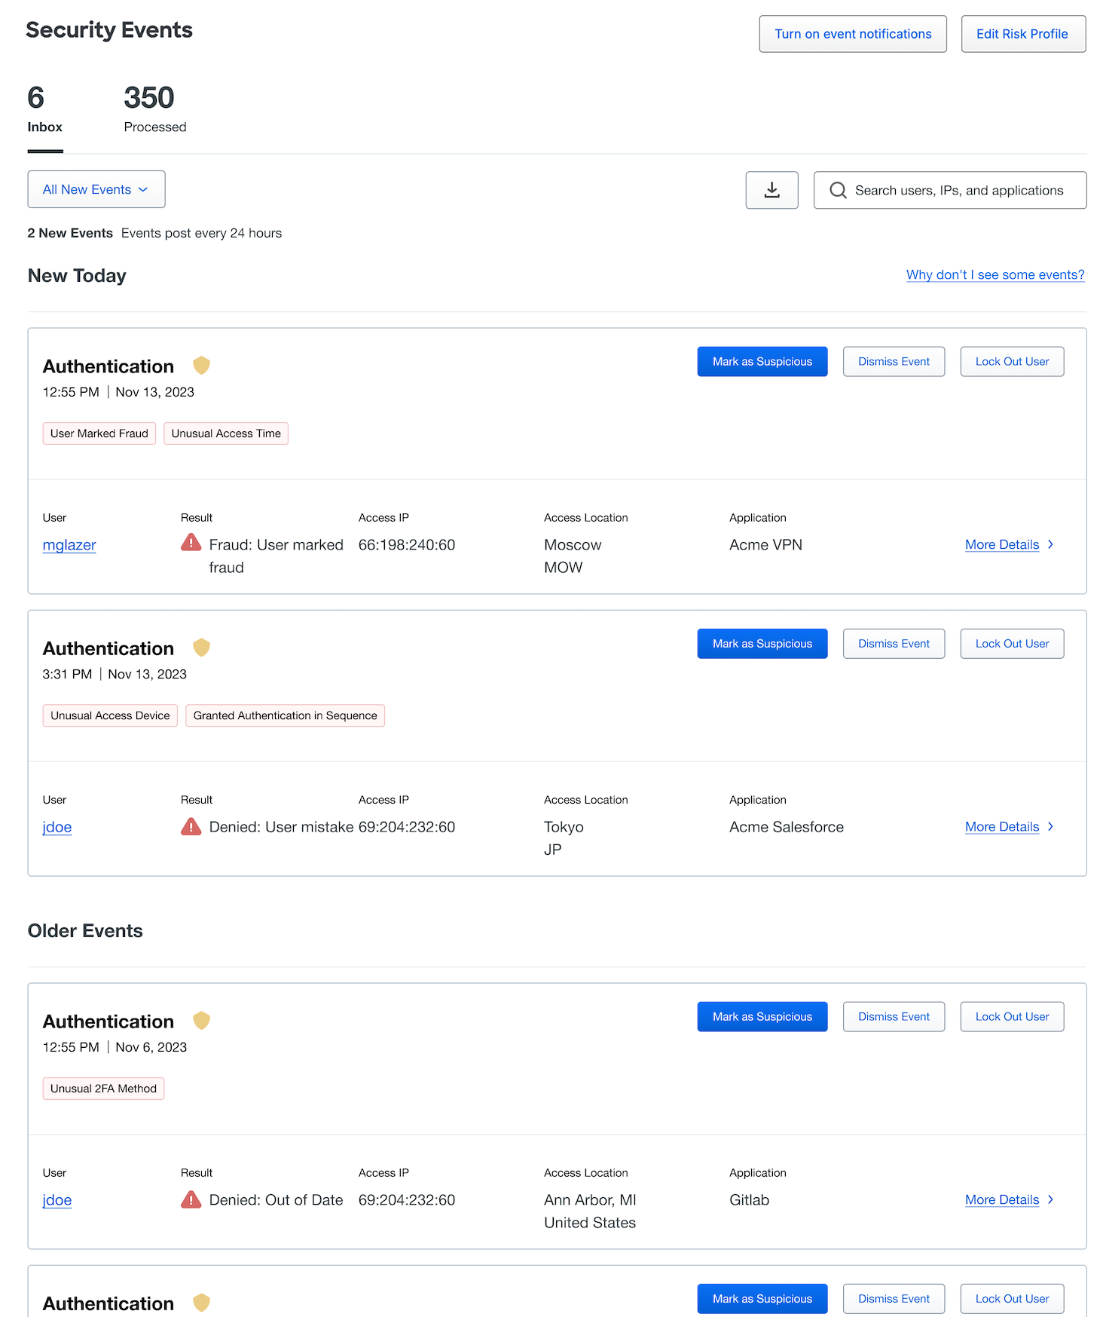Switch to the Processed tab

click(154, 109)
